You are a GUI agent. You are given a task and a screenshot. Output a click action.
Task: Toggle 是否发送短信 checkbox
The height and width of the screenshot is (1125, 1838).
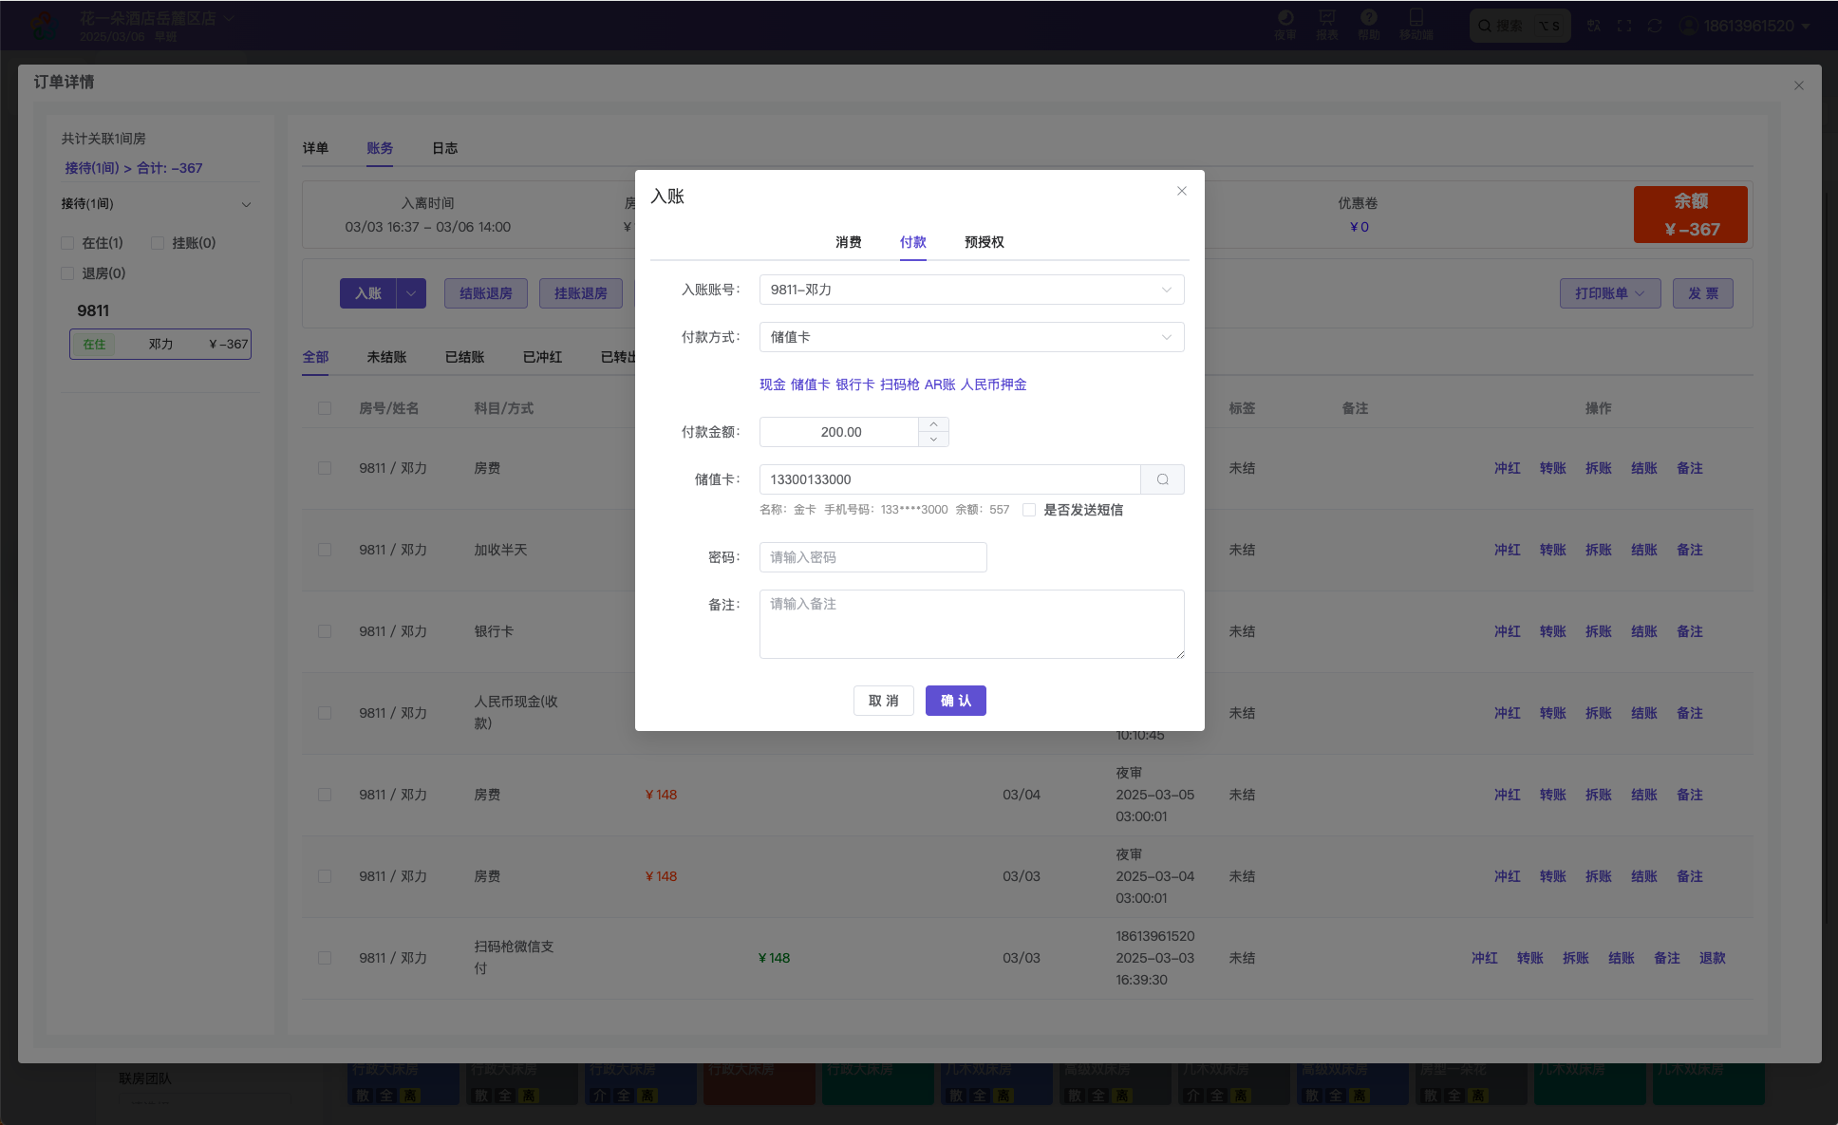[x=1029, y=510]
